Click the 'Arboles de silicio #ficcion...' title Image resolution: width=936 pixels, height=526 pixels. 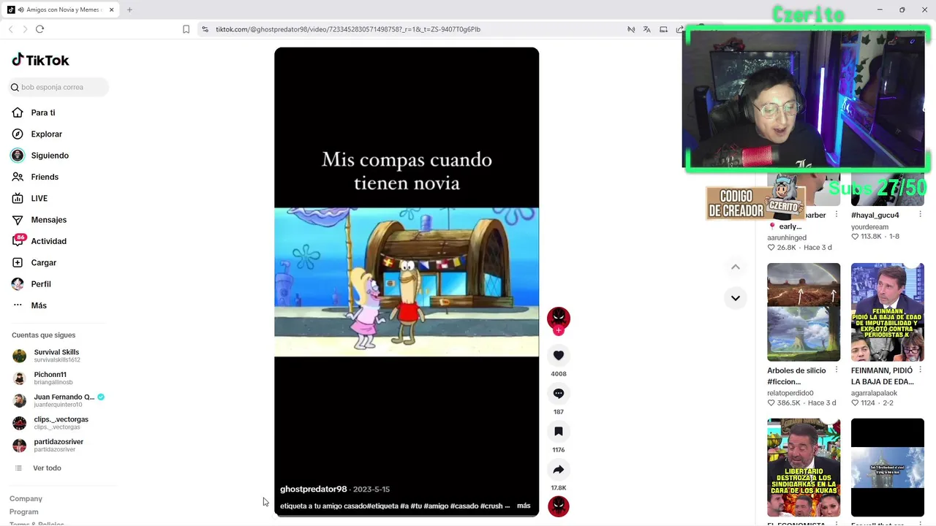(x=796, y=376)
